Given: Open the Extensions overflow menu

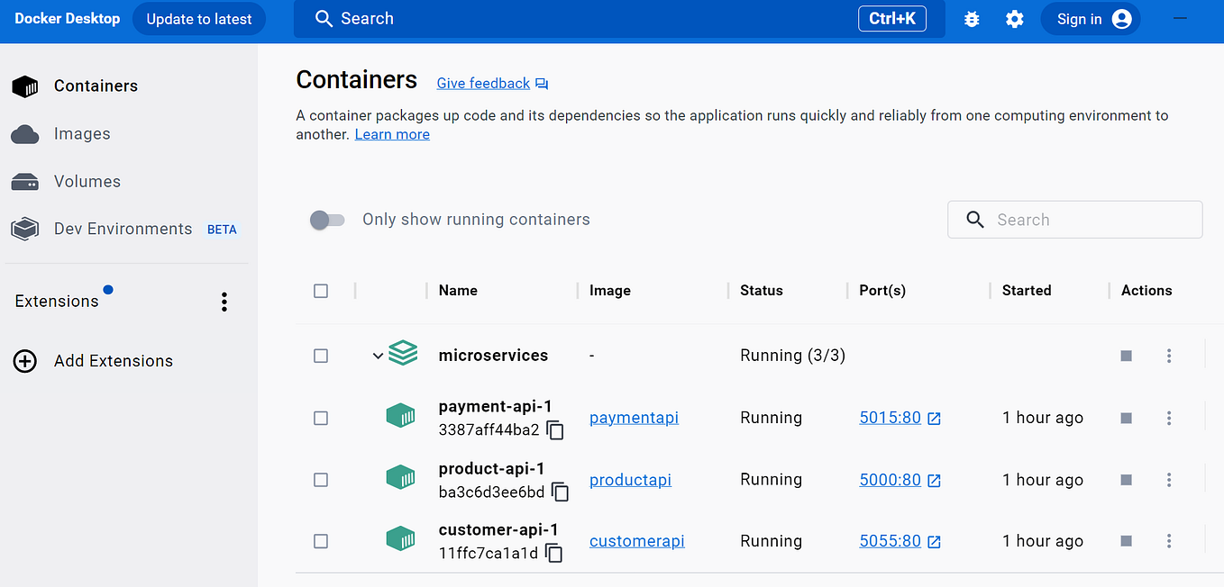Looking at the screenshot, I should click(224, 301).
